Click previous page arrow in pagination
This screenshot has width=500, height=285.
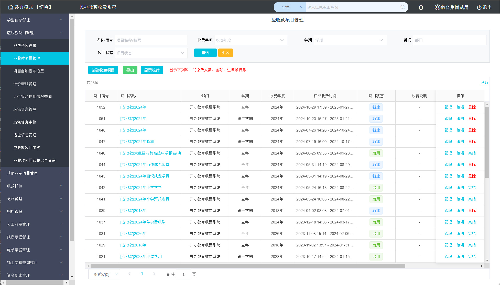129,274
